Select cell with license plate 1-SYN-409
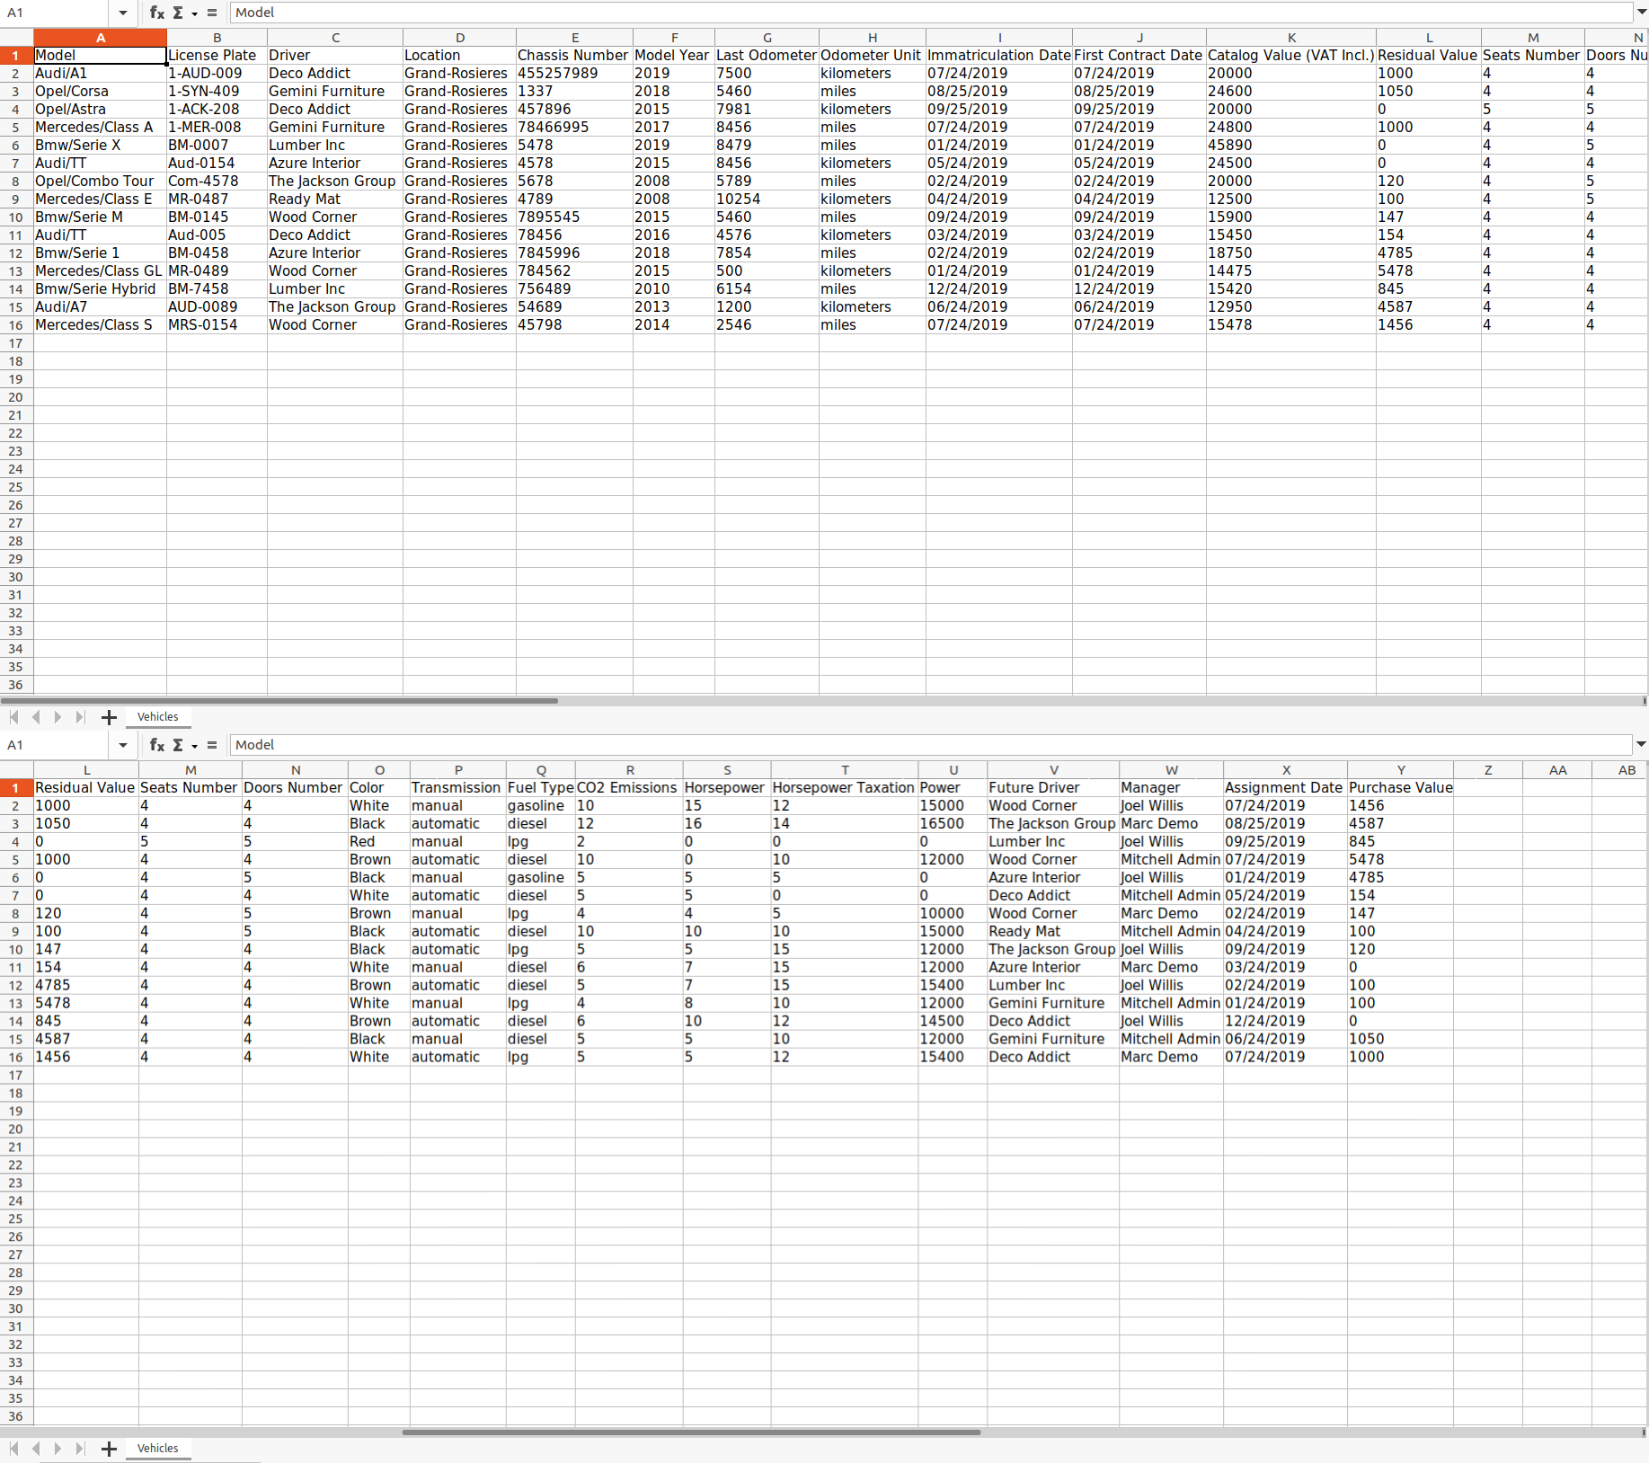1649x1463 pixels. (x=217, y=92)
